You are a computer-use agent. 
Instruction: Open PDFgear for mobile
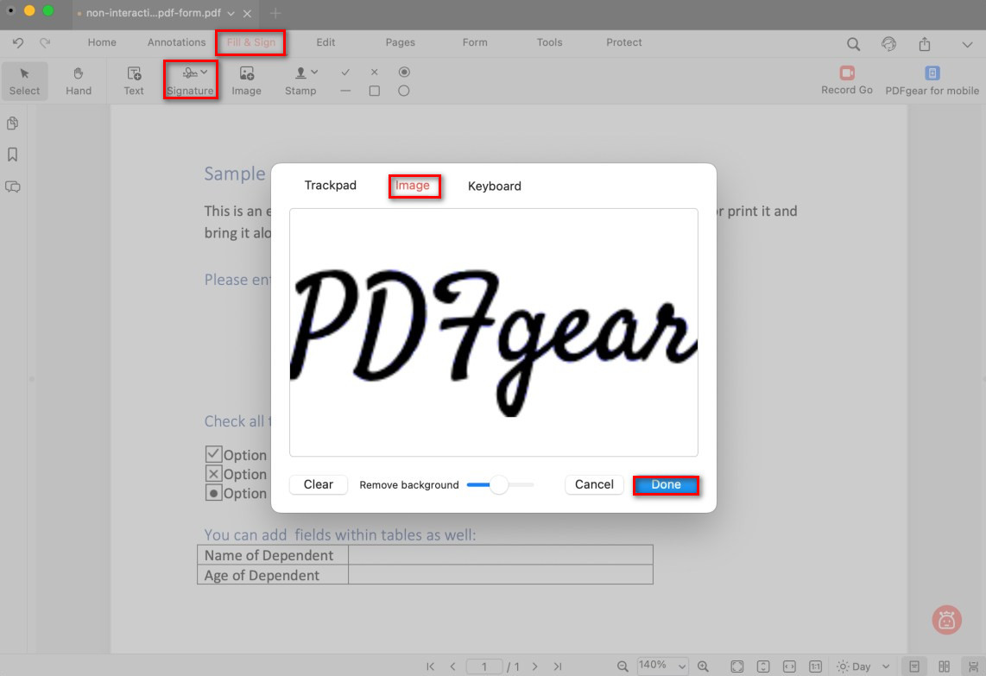pos(932,80)
